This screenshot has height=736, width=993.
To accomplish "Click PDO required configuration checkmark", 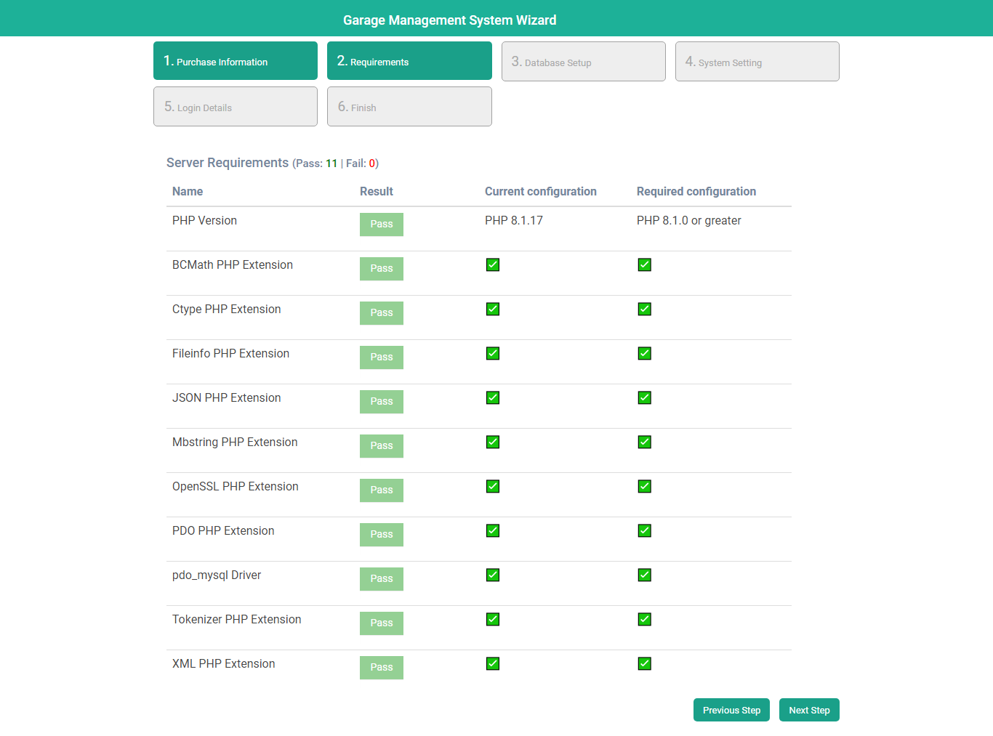I will [645, 530].
